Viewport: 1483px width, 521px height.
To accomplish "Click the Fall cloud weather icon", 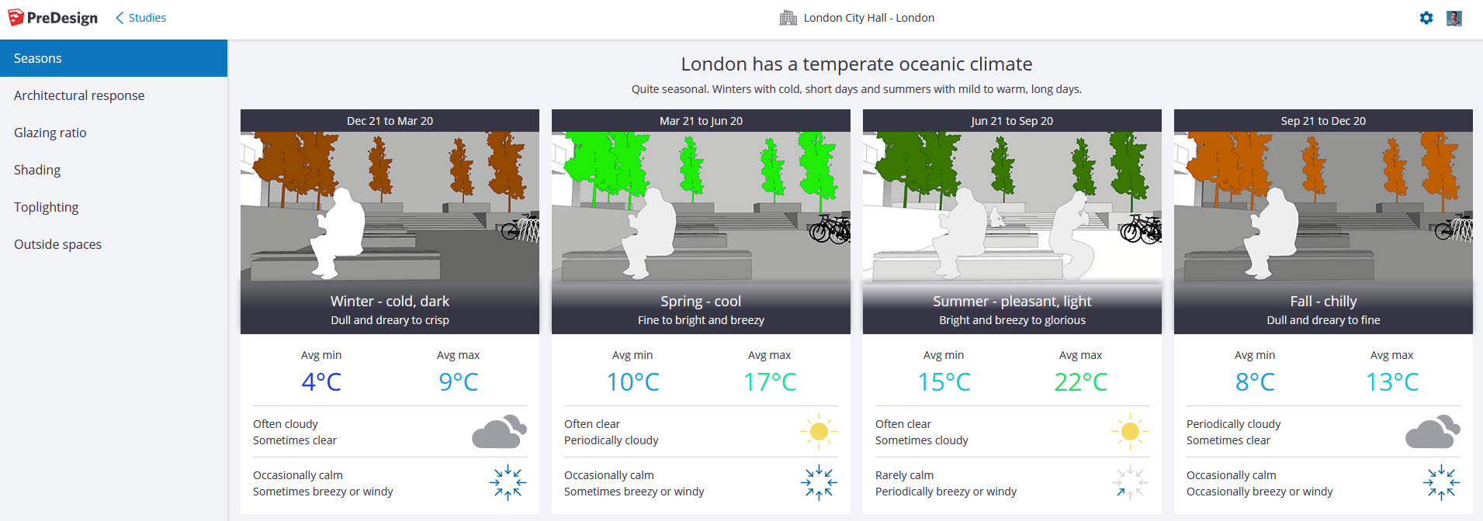I will click(1433, 432).
